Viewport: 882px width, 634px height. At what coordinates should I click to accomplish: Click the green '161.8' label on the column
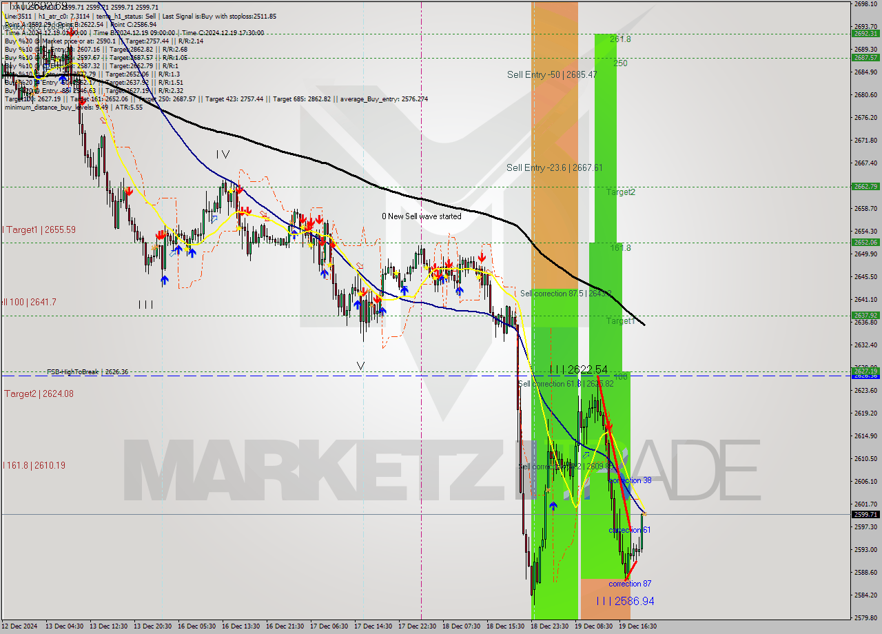pos(620,248)
